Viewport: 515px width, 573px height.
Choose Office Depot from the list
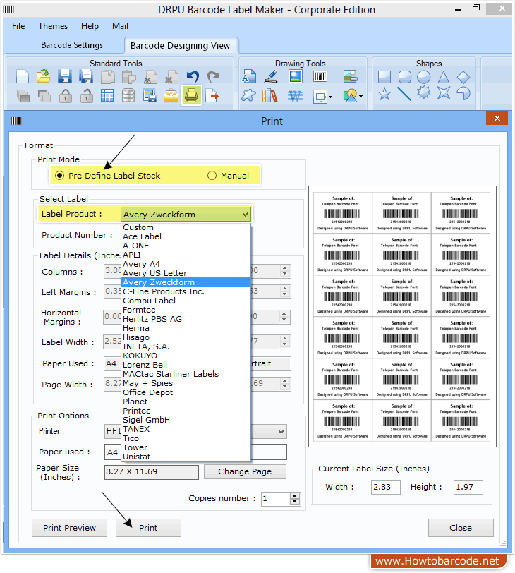[186, 392]
